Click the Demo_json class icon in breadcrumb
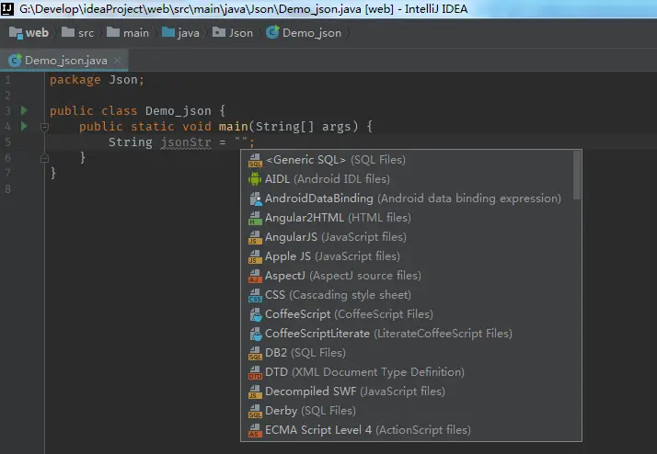 point(272,33)
